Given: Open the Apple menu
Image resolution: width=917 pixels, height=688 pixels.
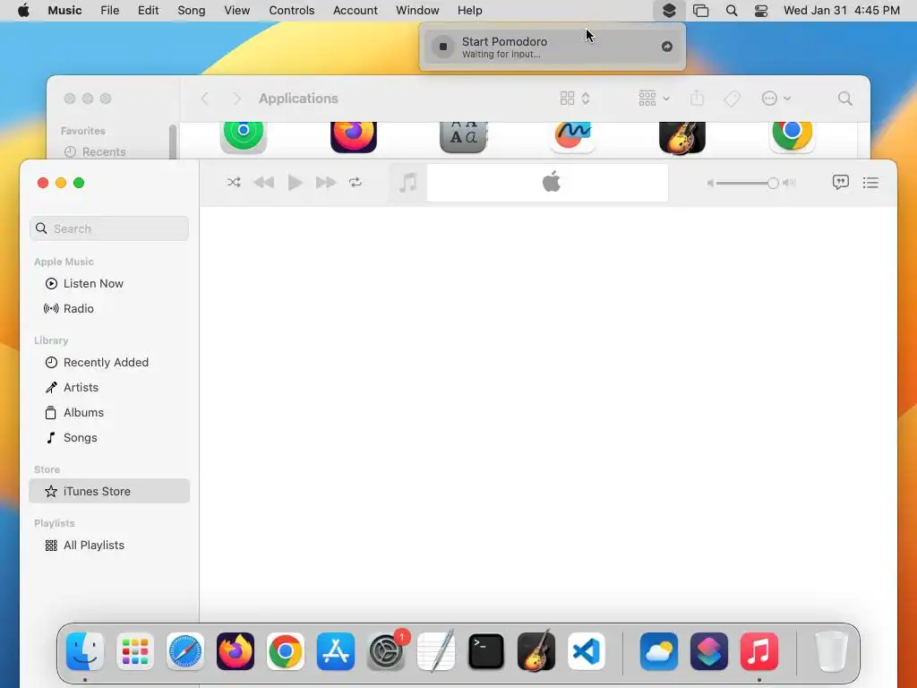Looking at the screenshot, I should [x=23, y=11].
